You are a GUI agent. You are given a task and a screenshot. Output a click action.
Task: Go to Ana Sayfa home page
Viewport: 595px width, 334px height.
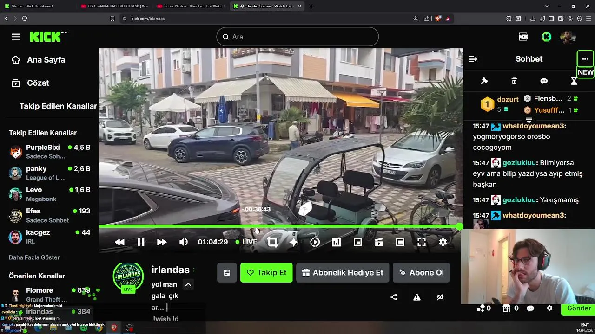coord(46,60)
